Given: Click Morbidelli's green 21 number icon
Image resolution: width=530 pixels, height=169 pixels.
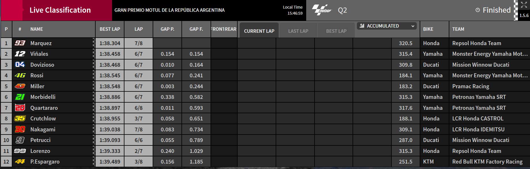Looking at the screenshot, I should click(20, 97).
